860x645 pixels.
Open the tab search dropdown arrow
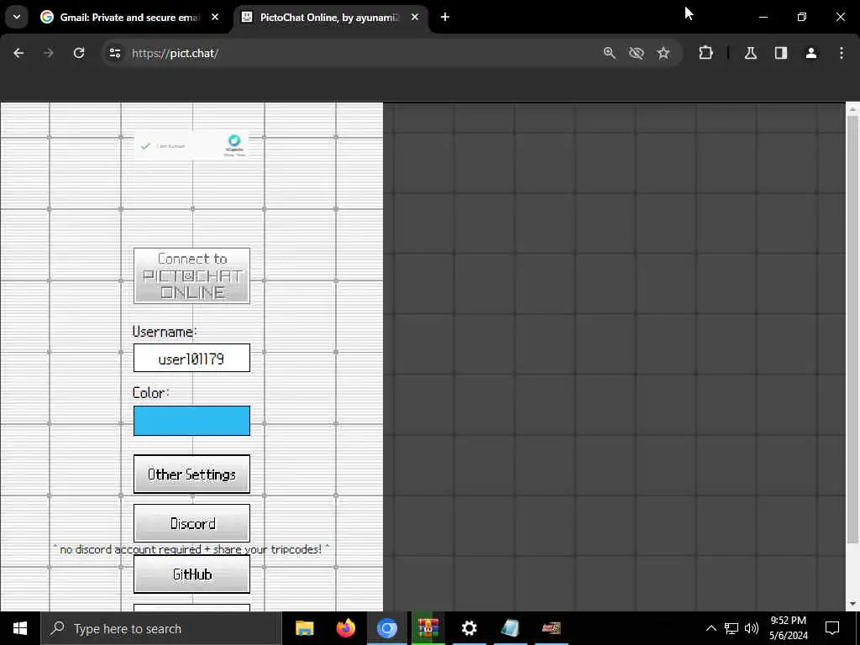17,17
